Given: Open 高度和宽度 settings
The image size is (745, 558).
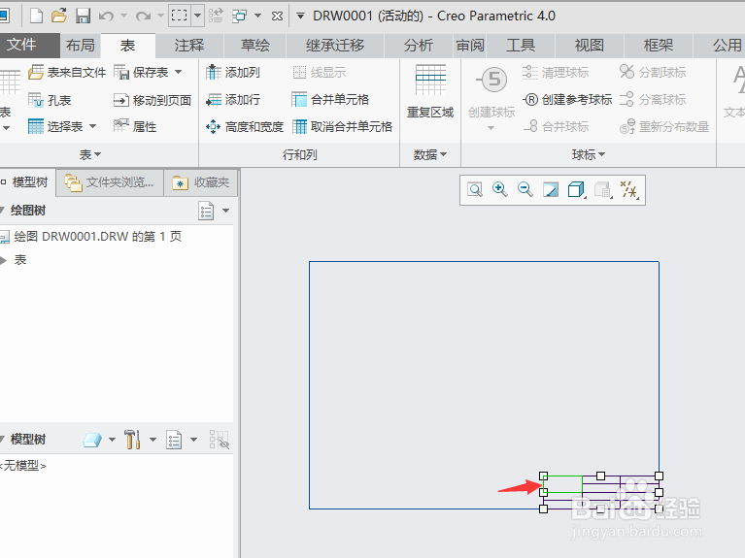Looking at the screenshot, I should pos(244,126).
